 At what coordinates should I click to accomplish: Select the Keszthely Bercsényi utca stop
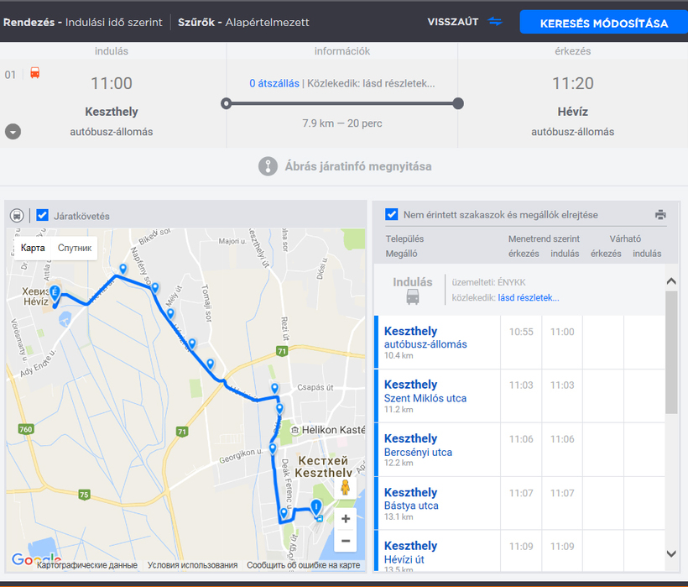pos(418,445)
